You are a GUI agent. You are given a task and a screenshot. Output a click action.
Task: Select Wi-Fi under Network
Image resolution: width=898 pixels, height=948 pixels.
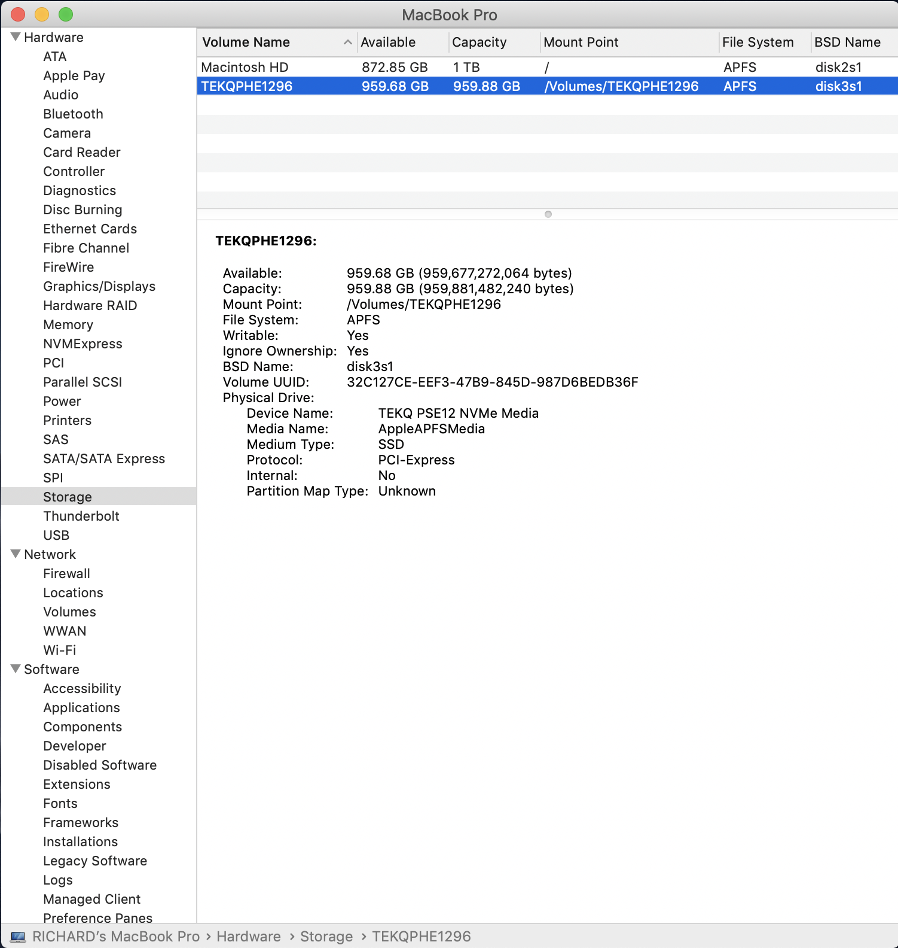pyautogui.click(x=59, y=650)
